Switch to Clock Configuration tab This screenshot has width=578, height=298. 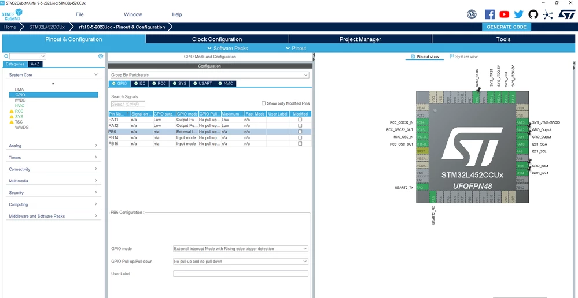(217, 39)
